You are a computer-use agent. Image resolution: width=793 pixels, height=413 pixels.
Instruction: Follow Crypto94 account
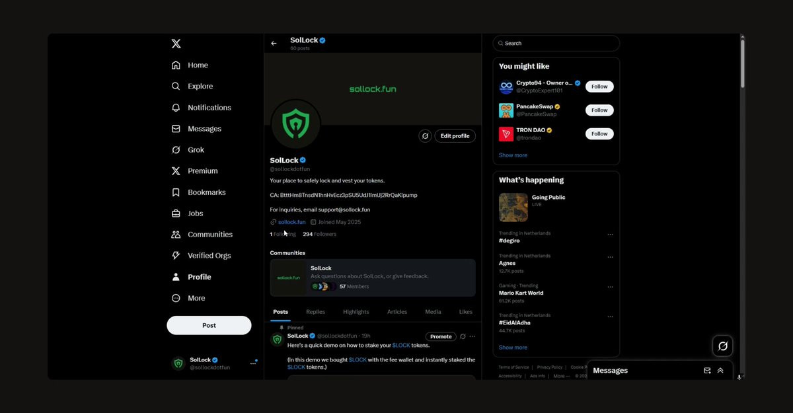coord(599,87)
